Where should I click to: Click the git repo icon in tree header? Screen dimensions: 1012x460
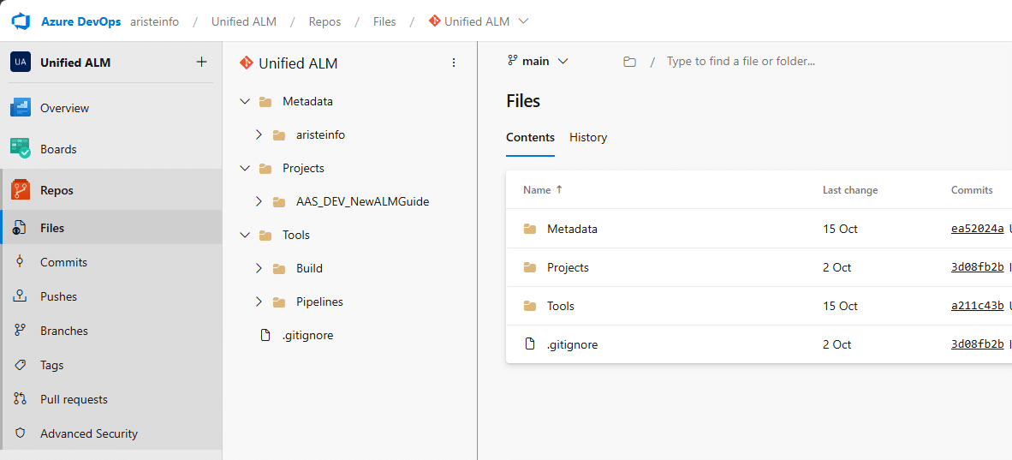245,63
